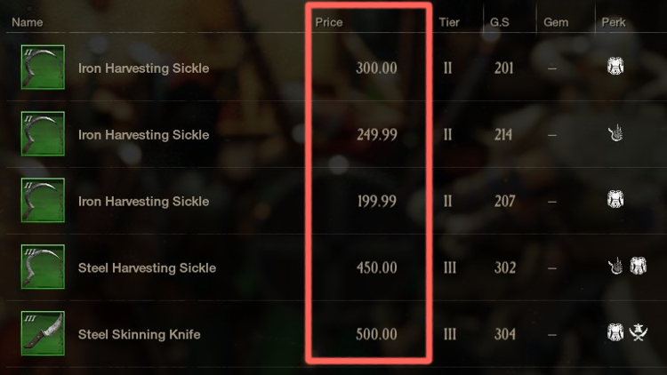Click the Steel Harvesting Sickle item icon
Screen dimensions: 667x375
43,267
